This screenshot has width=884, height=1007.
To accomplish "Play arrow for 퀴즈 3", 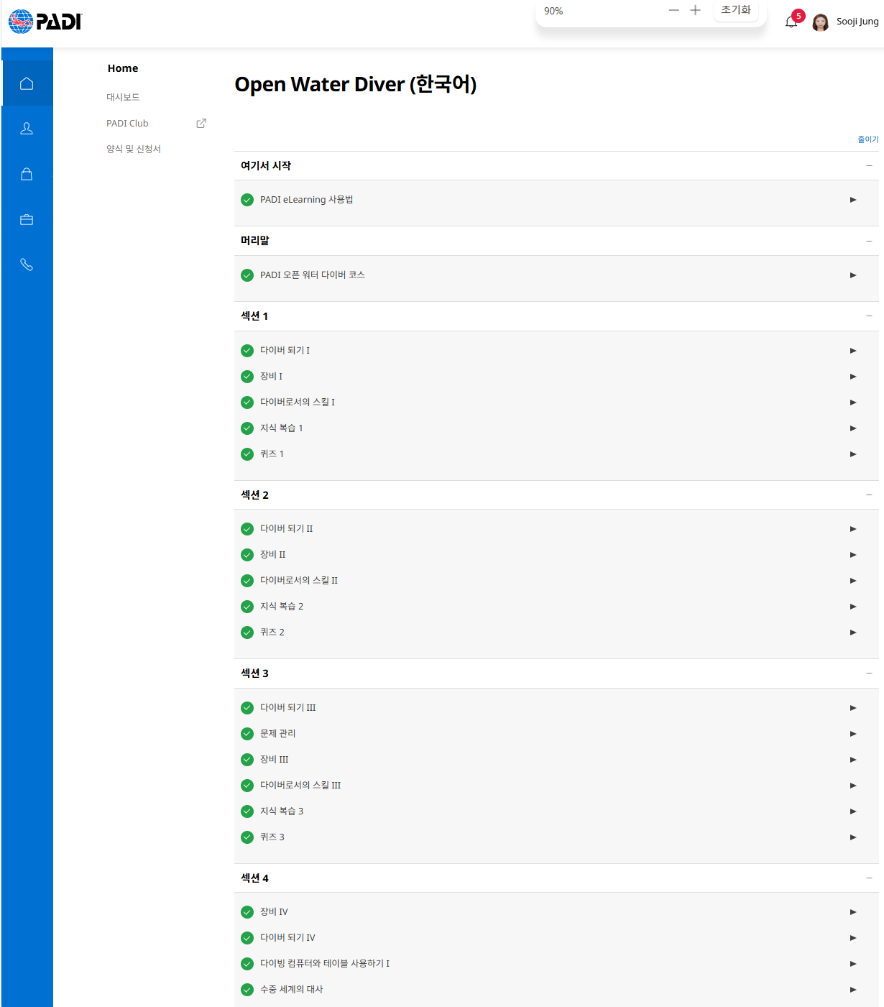I will [853, 837].
